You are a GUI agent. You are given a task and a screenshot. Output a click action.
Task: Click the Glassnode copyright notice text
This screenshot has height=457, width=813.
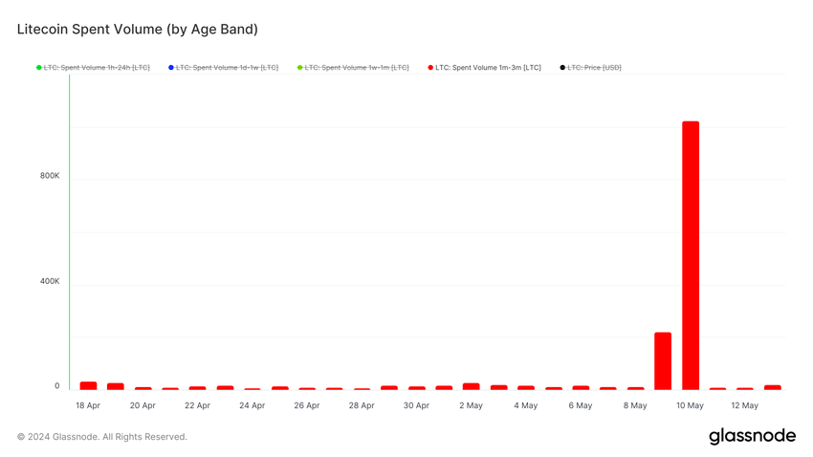102,437
